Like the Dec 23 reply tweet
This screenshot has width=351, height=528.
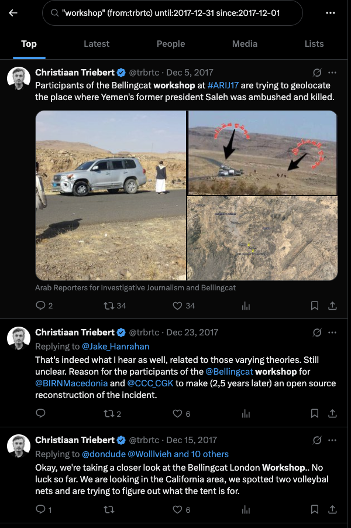178,414
